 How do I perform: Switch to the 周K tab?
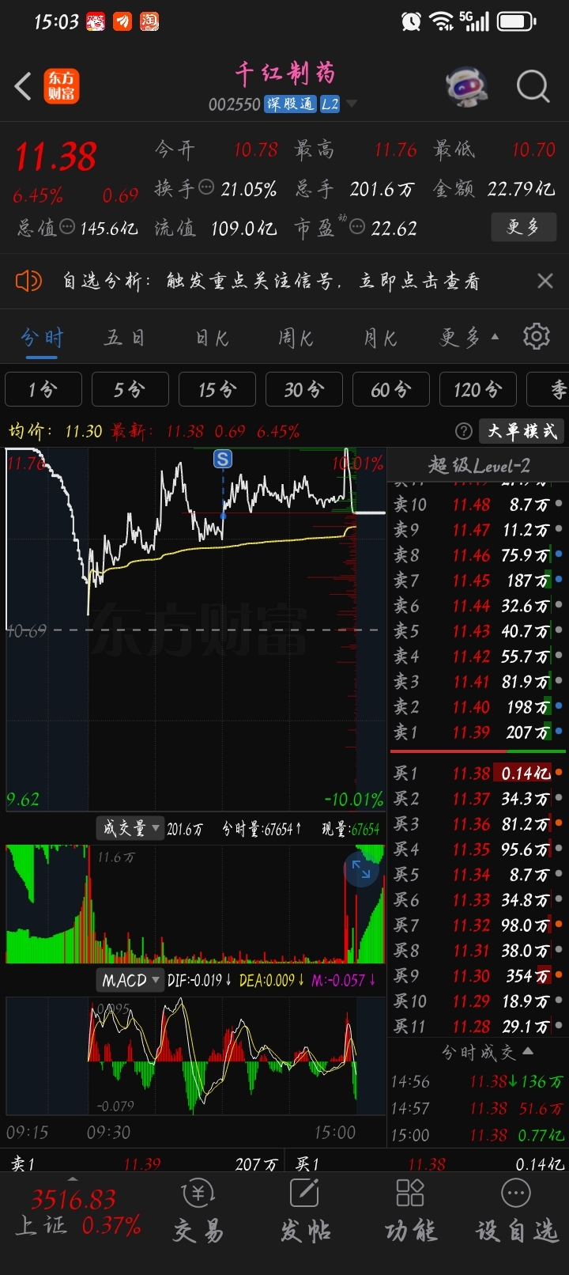[x=296, y=338]
